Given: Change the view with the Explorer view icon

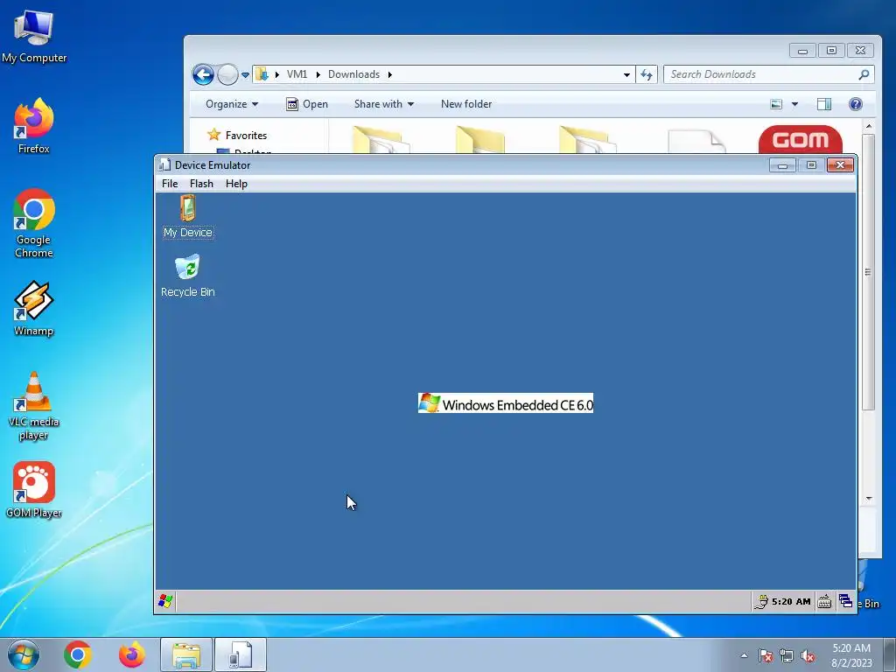Looking at the screenshot, I should (x=776, y=104).
